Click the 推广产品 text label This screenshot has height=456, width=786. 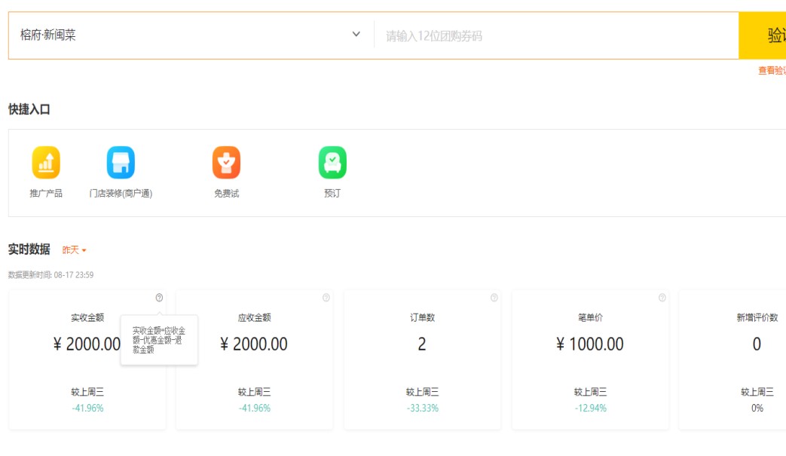[x=46, y=194]
